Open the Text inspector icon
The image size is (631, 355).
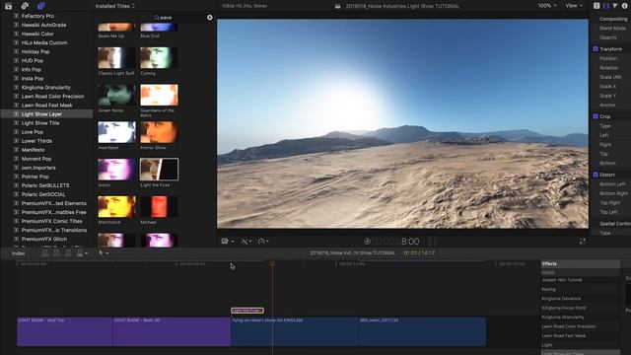point(596,6)
